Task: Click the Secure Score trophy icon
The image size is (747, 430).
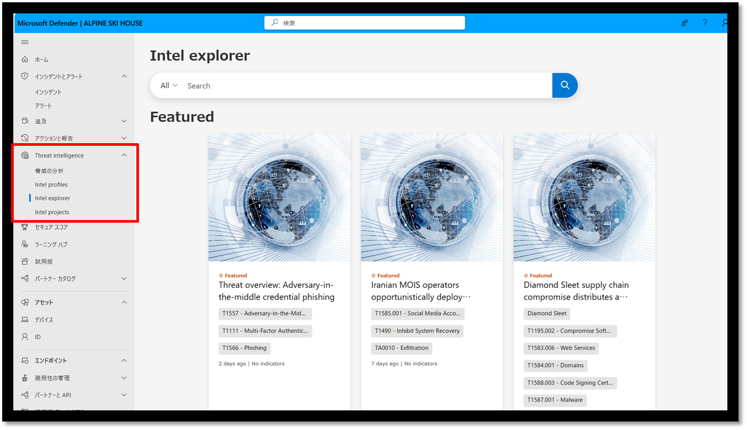Action: tap(24, 227)
